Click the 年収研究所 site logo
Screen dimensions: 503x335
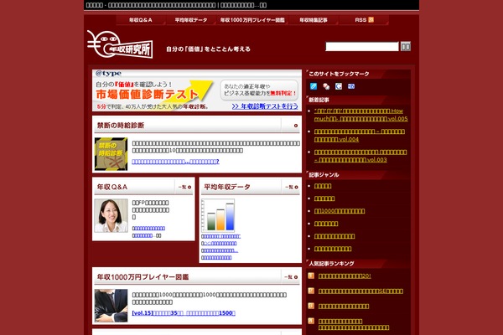pos(120,44)
